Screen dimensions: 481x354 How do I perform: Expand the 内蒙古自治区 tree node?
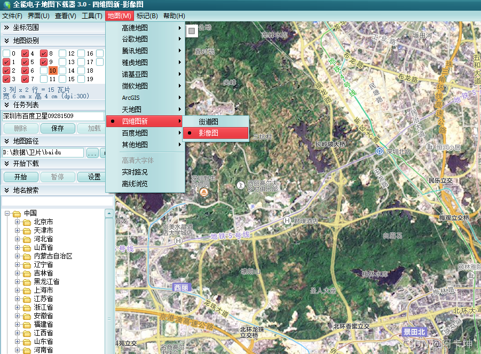[x=17, y=256]
